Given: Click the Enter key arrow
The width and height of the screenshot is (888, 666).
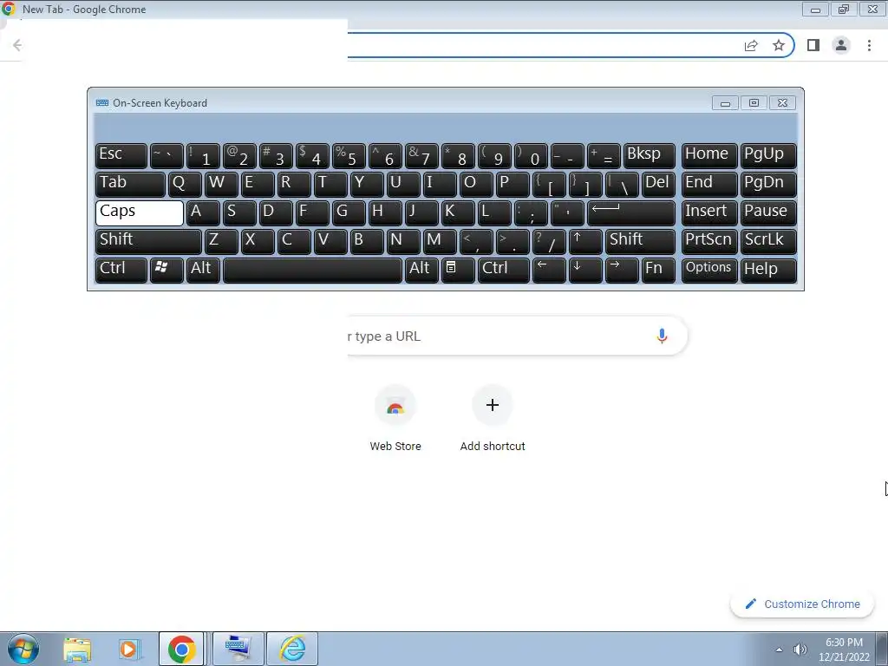Looking at the screenshot, I should (631, 213).
